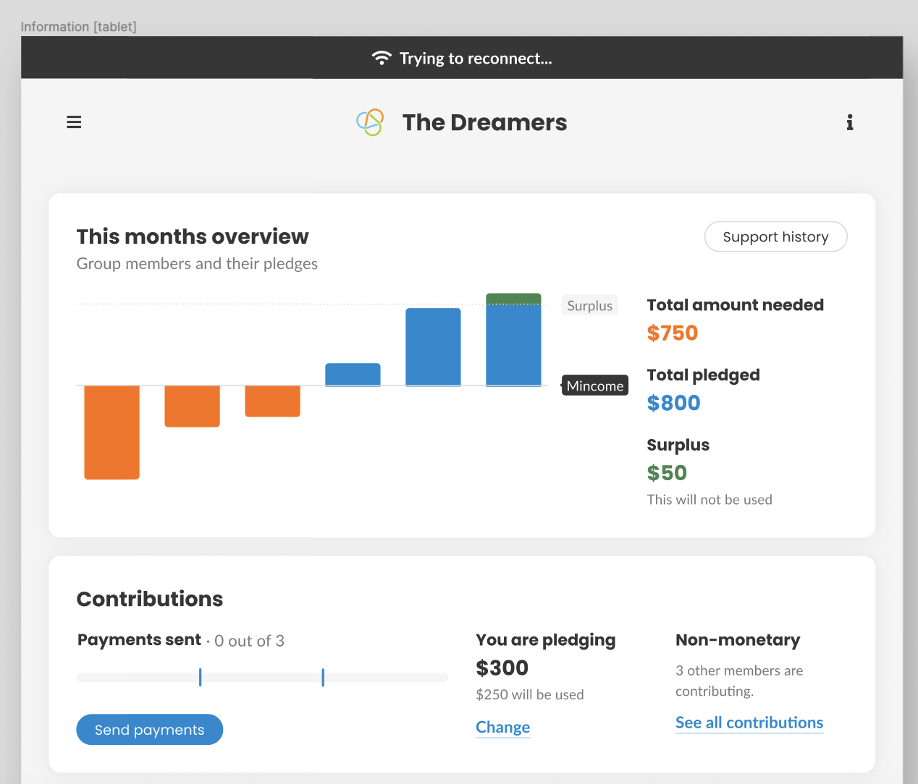
Task: Click the Trying to reconnect banner
Action: (x=462, y=58)
